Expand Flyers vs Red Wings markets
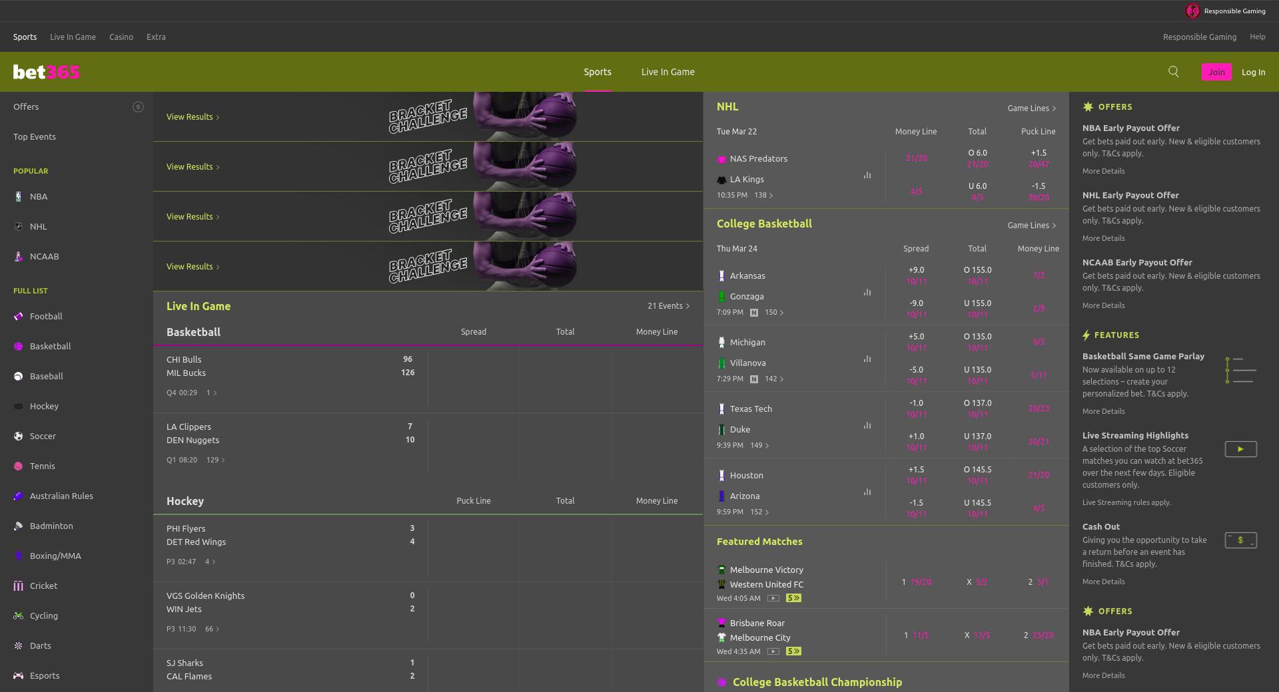The height and width of the screenshot is (692, 1279). (210, 562)
